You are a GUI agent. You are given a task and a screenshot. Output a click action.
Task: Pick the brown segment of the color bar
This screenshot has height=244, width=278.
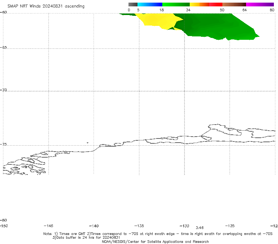pyautogui.click(x=234, y=5)
